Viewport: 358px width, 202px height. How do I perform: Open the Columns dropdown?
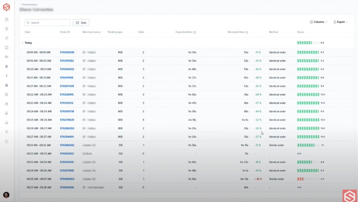point(319,22)
